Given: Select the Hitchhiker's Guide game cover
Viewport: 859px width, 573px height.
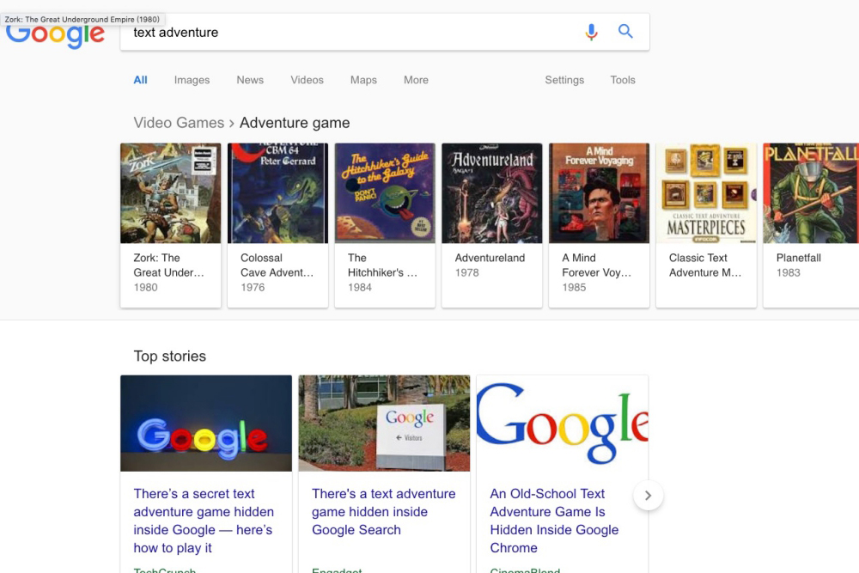Looking at the screenshot, I should (385, 192).
